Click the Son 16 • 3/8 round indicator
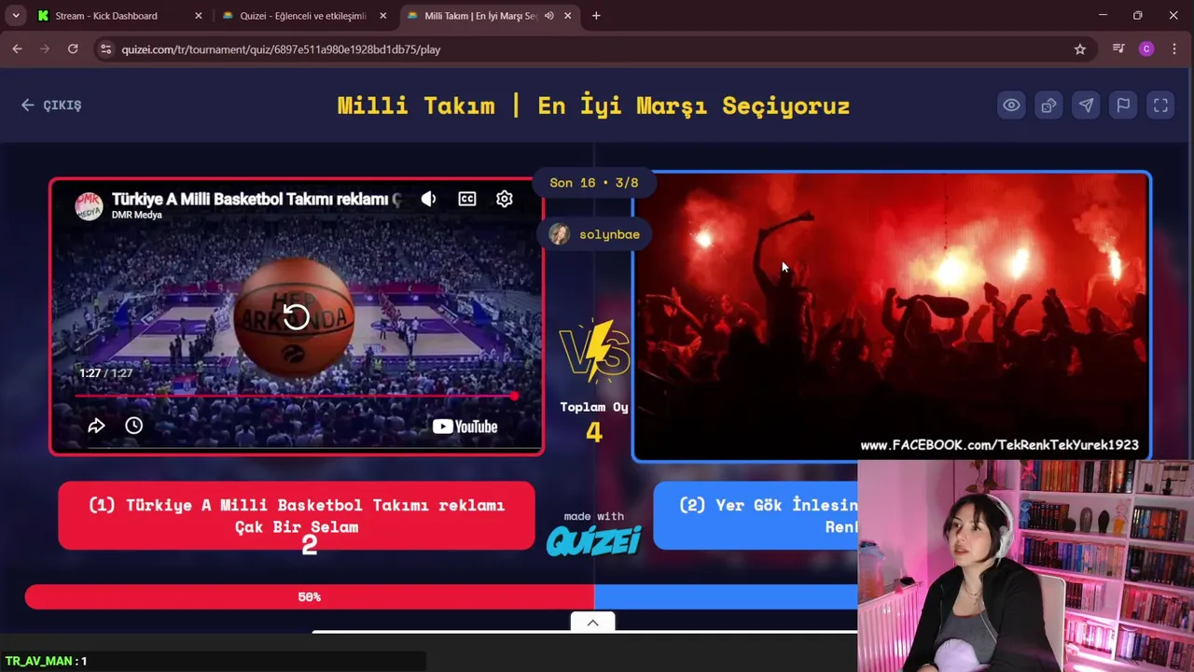This screenshot has height=672, width=1194. 594,183
